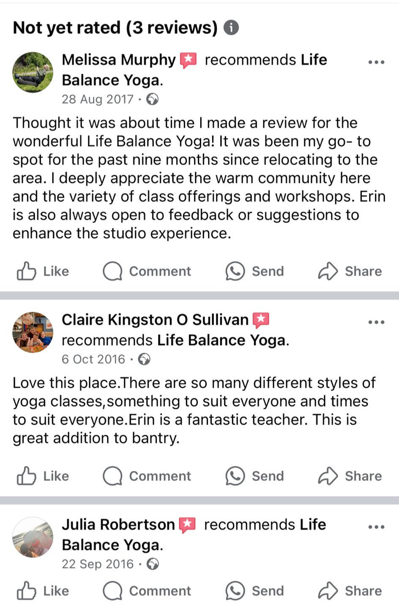
Task: Like Melissa Murphy's review
Action: pyautogui.click(x=43, y=271)
